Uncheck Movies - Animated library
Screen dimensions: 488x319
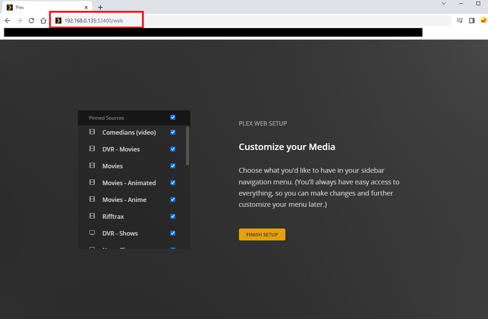coord(173,182)
